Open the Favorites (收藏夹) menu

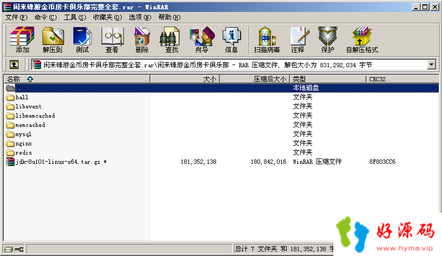[x=108, y=17]
